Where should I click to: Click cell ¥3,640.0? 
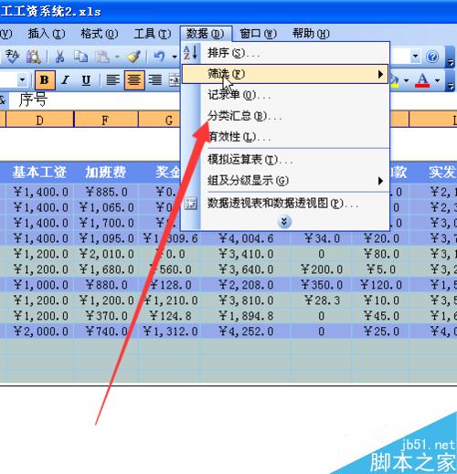tap(246, 269)
